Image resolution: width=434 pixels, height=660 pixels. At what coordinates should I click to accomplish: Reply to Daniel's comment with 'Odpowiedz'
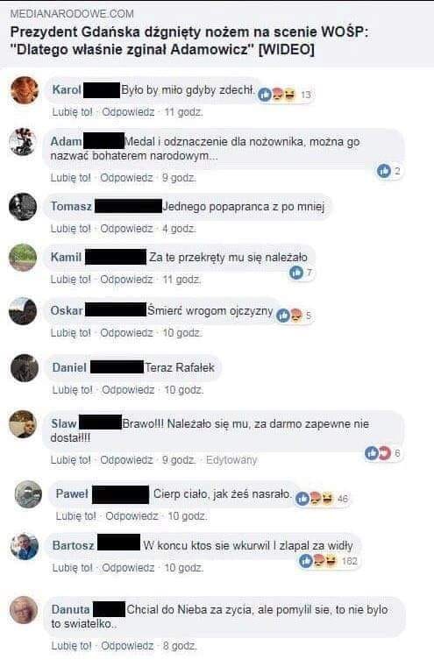[128, 390]
